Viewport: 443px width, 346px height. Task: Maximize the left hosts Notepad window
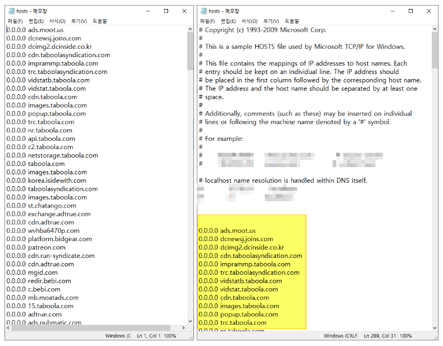(x=166, y=11)
